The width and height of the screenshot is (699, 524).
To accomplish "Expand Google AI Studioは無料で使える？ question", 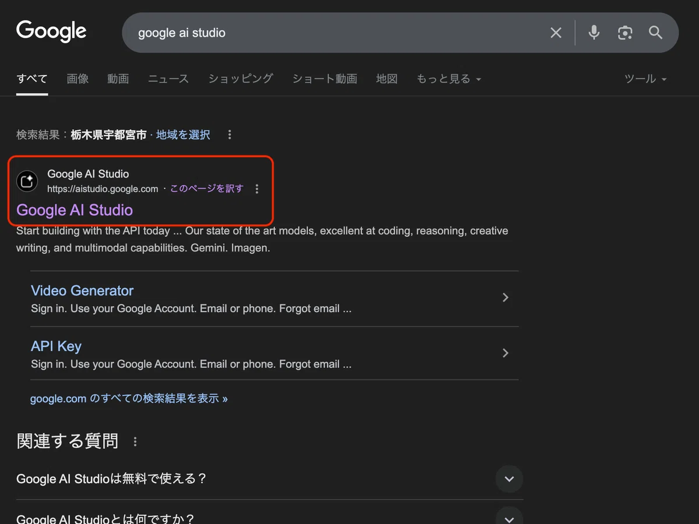I will pos(269,479).
